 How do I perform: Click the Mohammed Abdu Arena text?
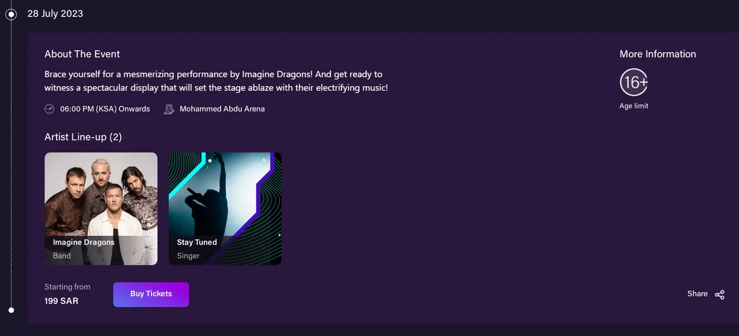[222, 109]
